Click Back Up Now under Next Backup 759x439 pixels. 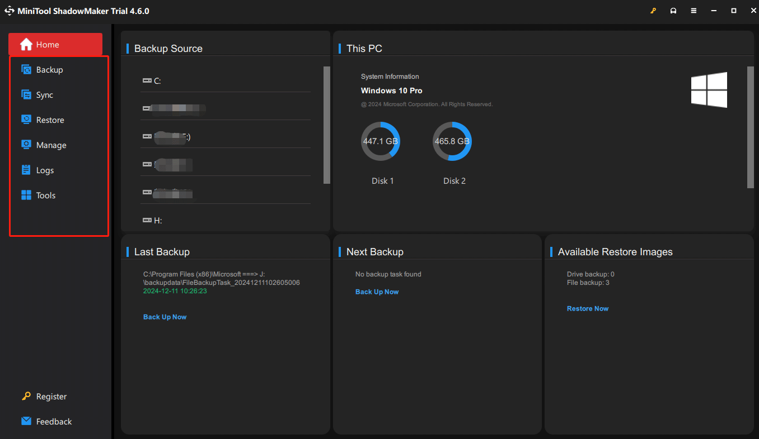coord(377,292)
